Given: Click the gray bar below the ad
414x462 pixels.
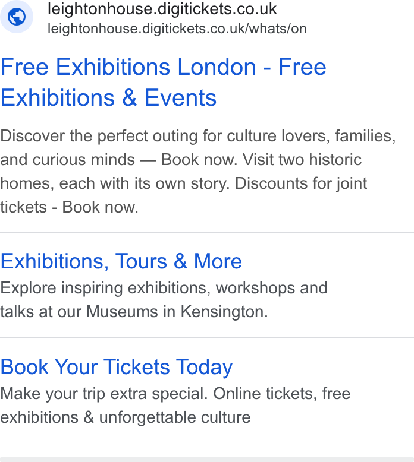Looking at the screenshot, I should tap(207, 460).
